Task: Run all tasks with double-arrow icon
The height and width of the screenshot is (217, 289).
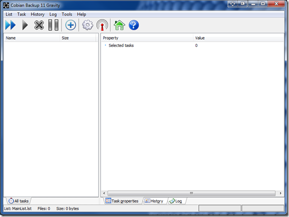Action: point(11,25)
